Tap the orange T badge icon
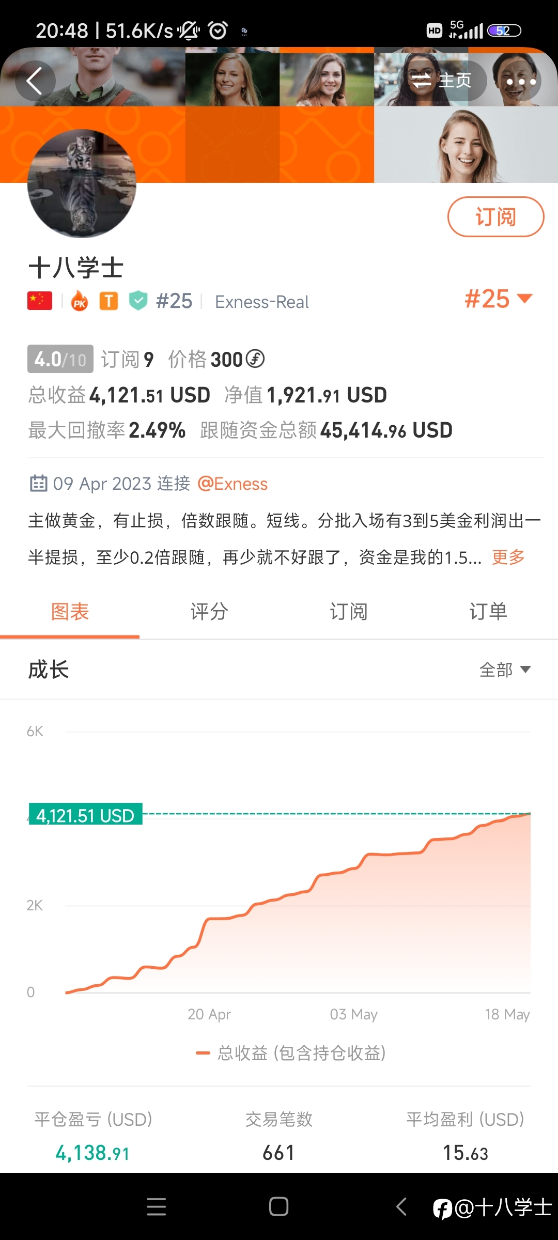The image size is (558, 1240). pyautogui.click(x=109, y=301)
